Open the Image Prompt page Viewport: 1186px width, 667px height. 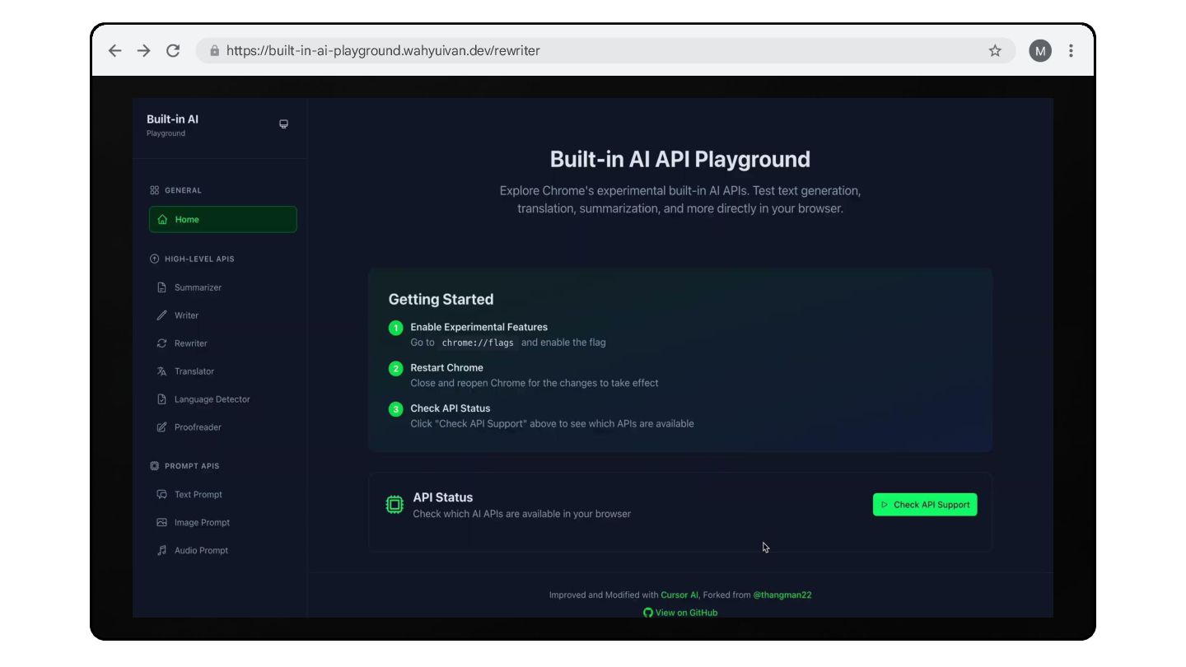pos(222,523)
